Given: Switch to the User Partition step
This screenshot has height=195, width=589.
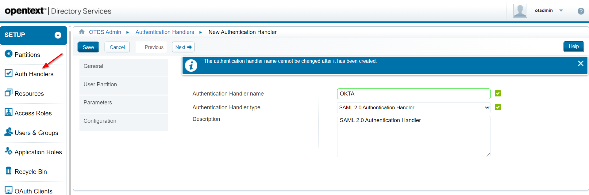Looking at the screenshot, I should [123, 84].
